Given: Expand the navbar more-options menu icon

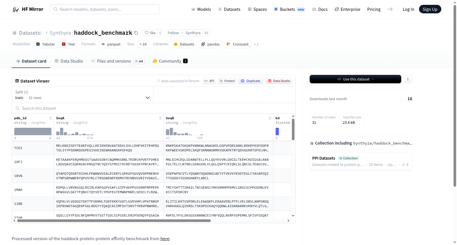Looking at the screenshot, I should 390,9.
